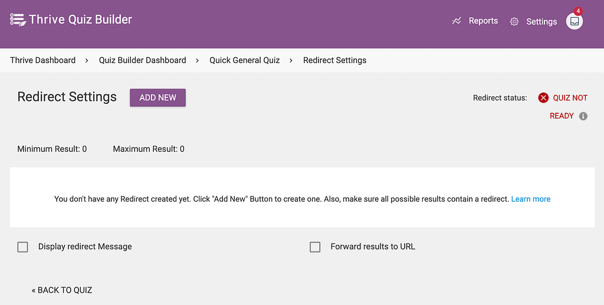
Task: Click the chevron after Quiz Builder Dashboard
Action: (x=197, y=60)
